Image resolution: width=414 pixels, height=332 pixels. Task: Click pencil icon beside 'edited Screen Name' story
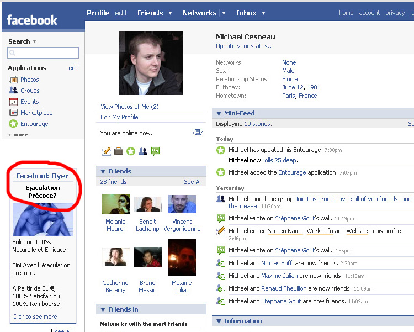(221, 231)
